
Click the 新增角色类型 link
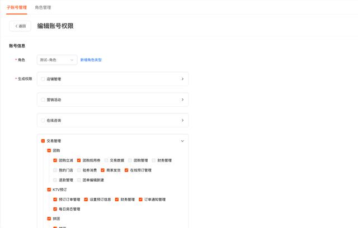(x=91, y=60)
